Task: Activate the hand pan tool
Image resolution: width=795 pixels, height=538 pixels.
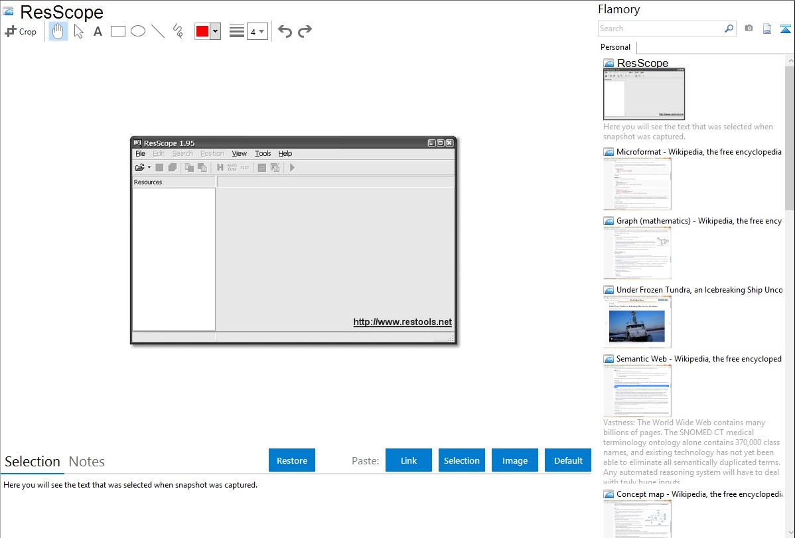Action: (x=58, y=31)
